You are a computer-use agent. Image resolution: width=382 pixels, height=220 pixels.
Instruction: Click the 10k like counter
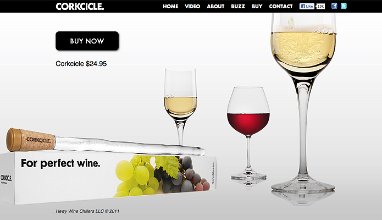320,7
